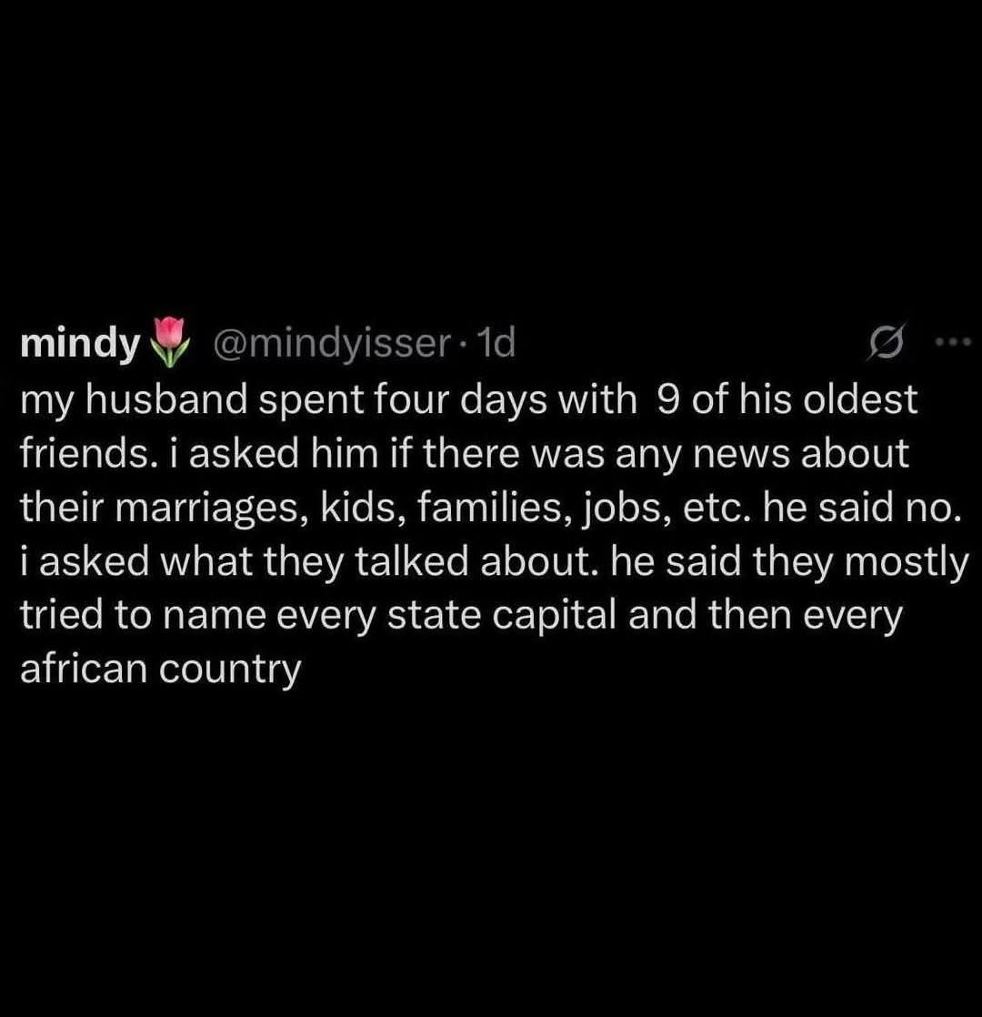Open the three-dot more options menu
This screenshot has height=1017, width=982.
(953, 343)
